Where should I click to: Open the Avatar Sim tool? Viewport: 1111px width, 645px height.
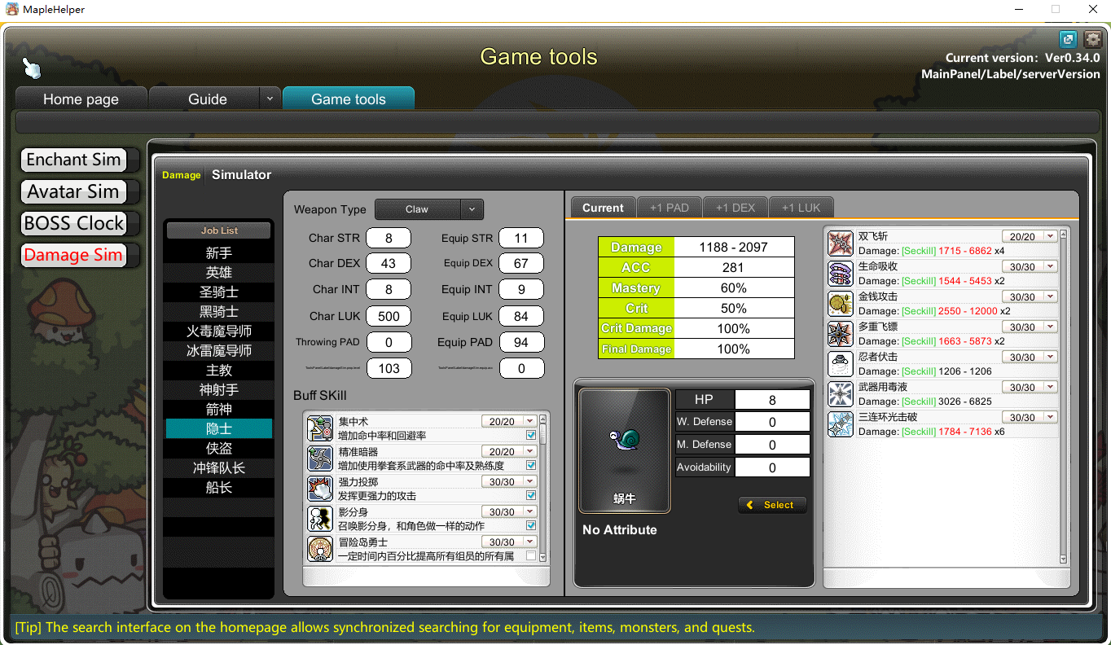tap(74, 191)
